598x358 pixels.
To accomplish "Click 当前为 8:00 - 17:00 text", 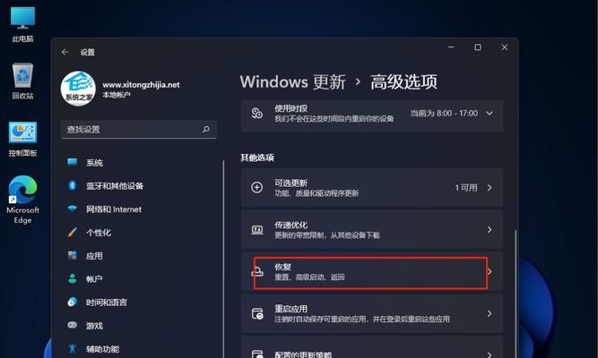I will (444, 114).
